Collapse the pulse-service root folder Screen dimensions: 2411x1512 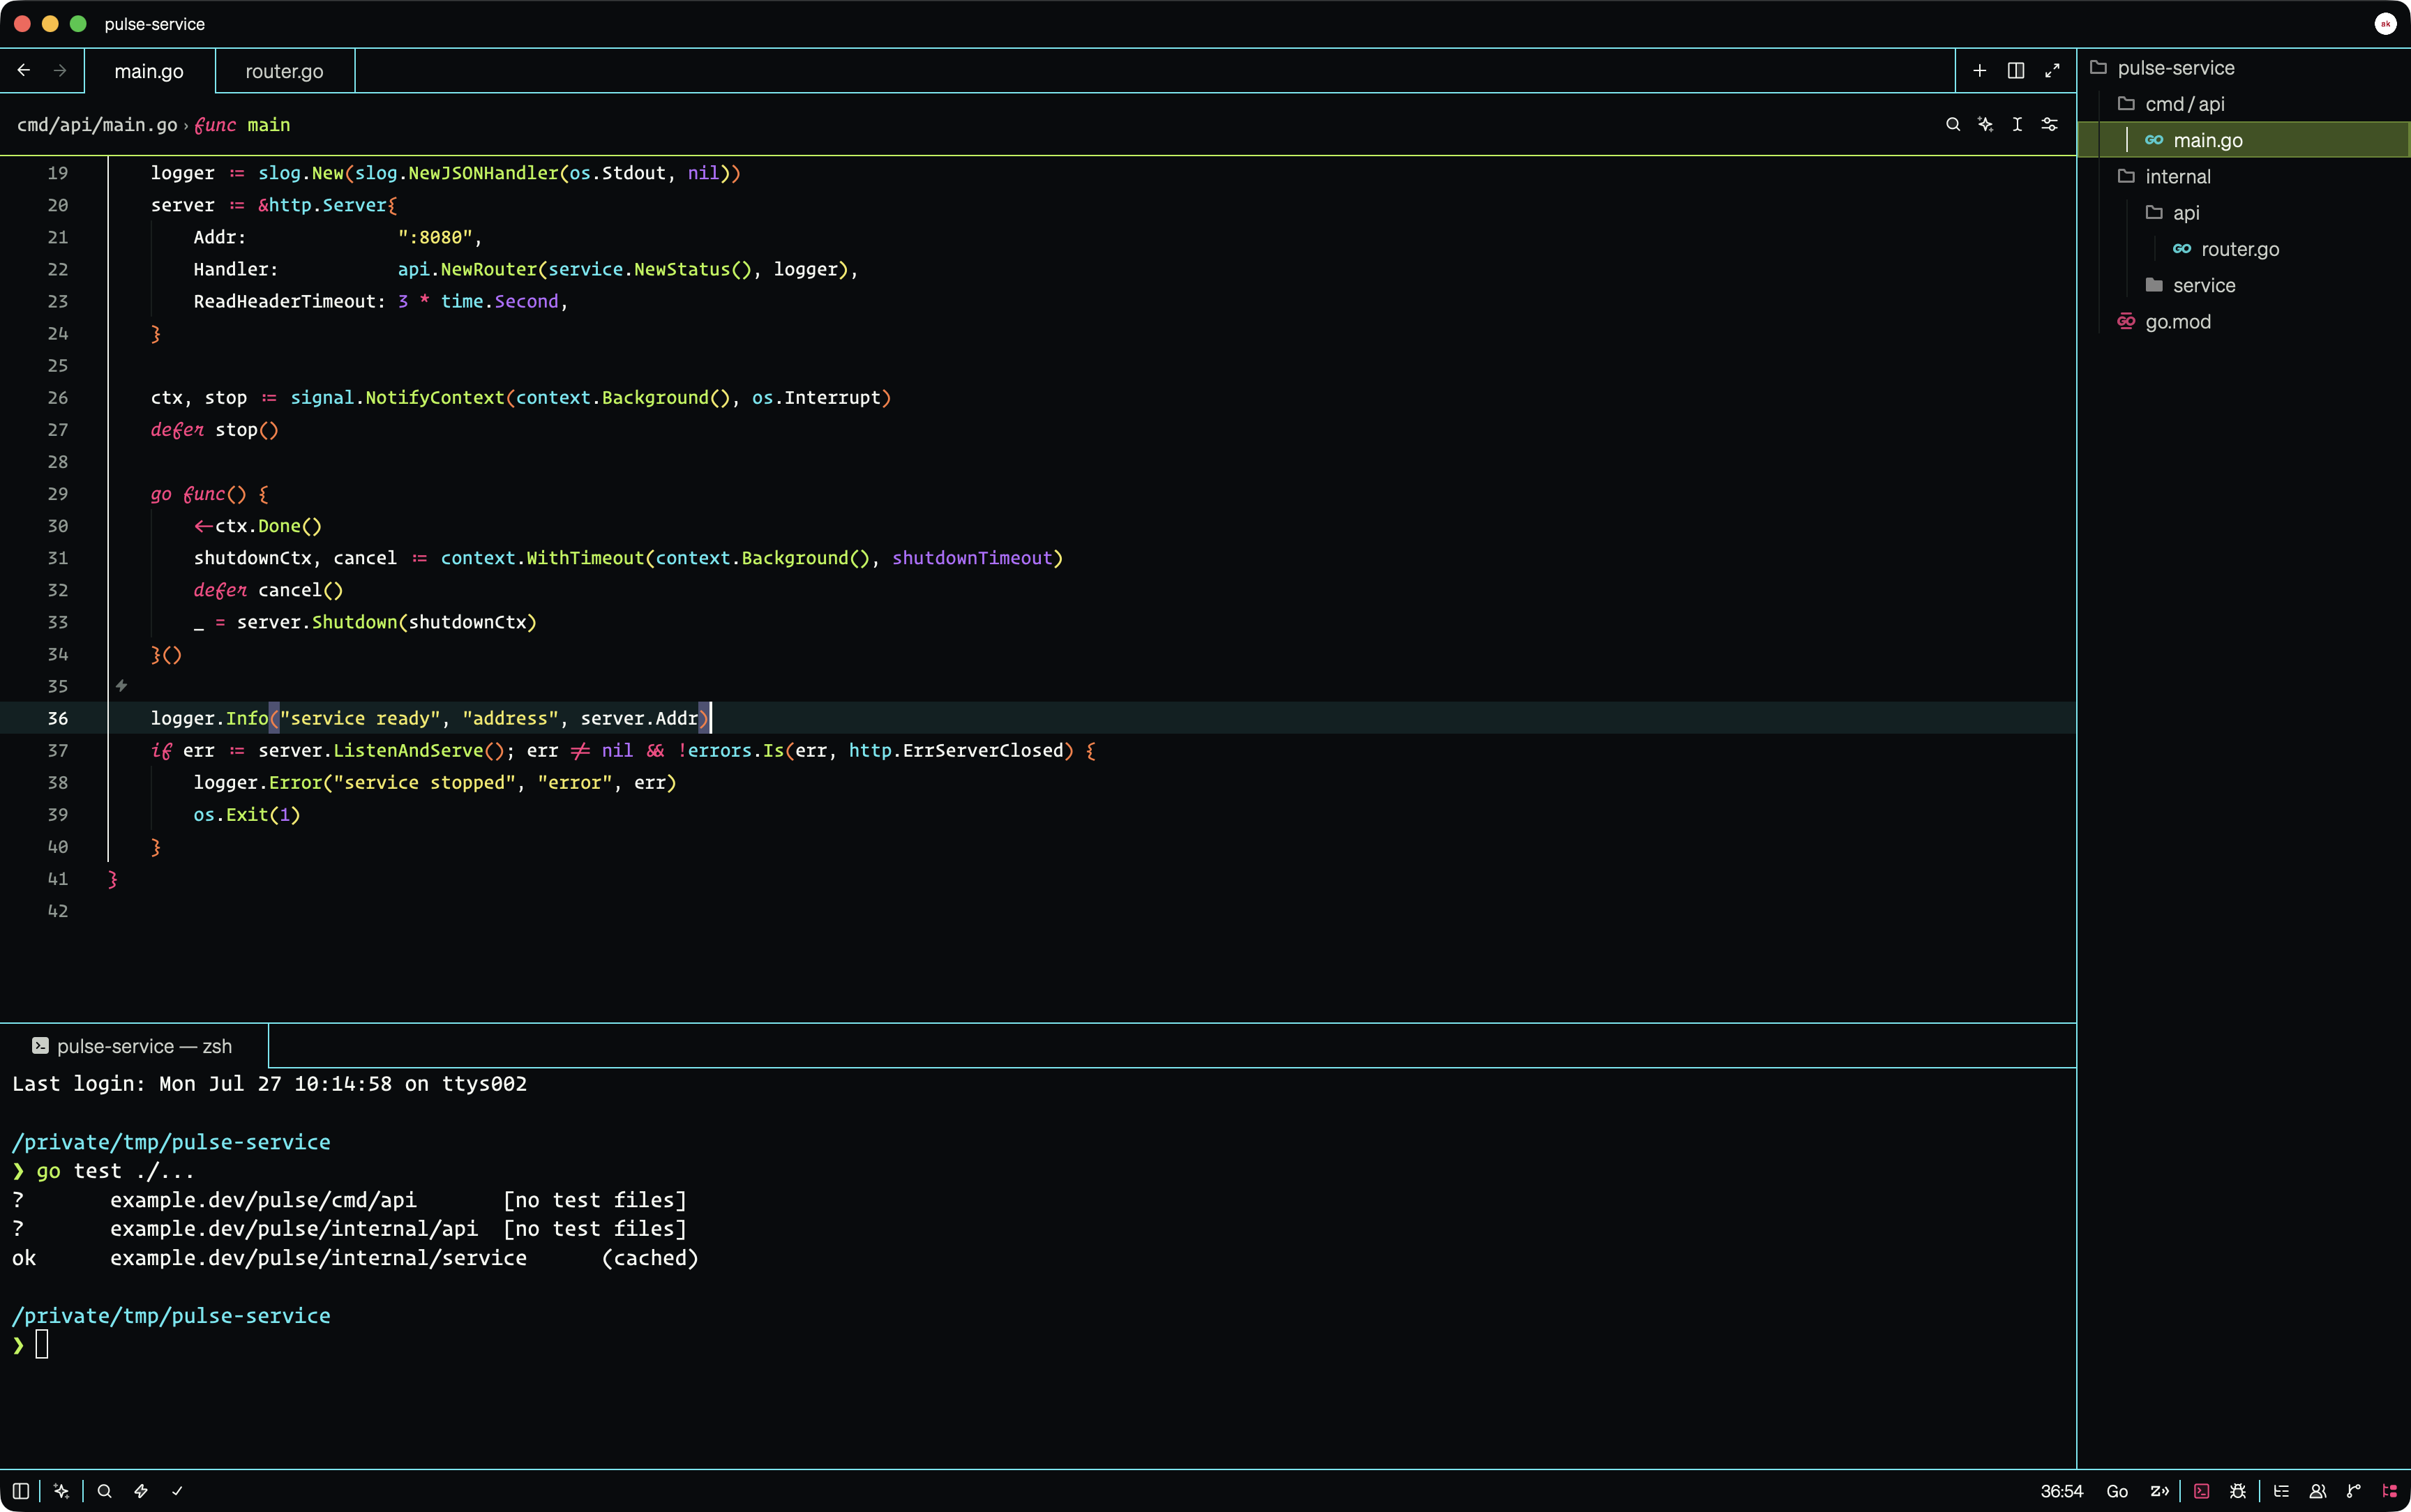(x=2244, y=68)
